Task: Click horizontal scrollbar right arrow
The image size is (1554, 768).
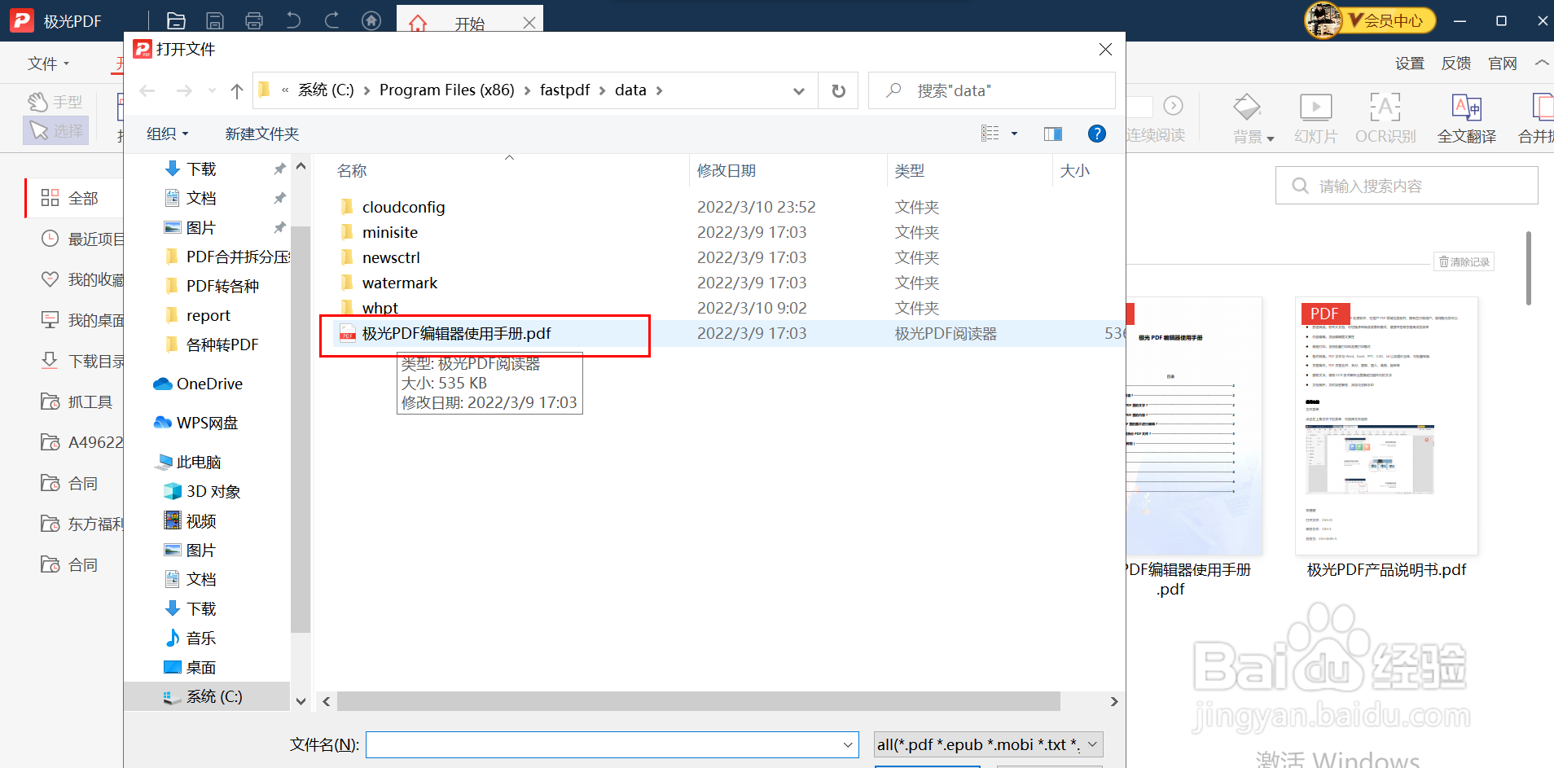Action: click(1114, 701)
